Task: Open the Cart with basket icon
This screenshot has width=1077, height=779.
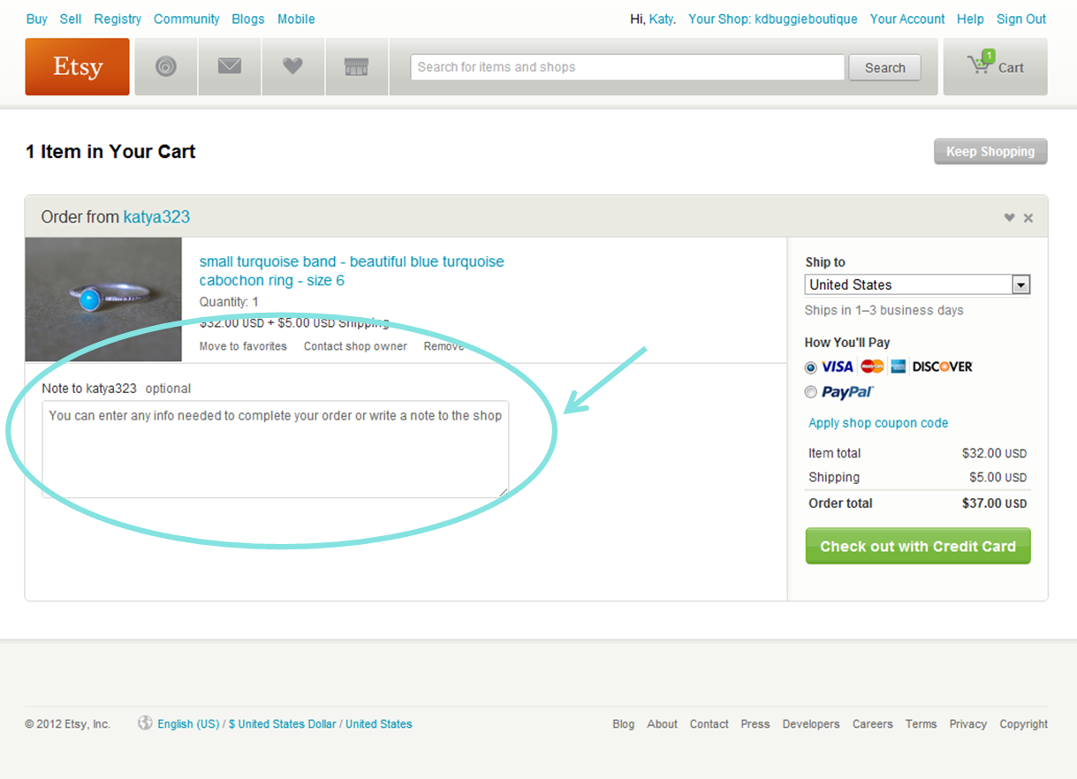Action: (996, 67)
